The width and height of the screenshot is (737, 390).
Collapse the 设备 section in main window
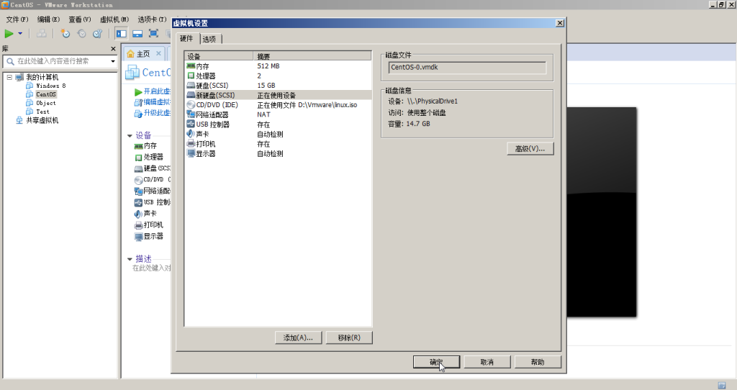pos(130,136)
